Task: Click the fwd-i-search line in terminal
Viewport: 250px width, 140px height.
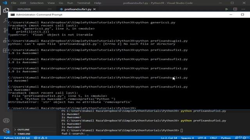Action: click(x=75, y=134)
